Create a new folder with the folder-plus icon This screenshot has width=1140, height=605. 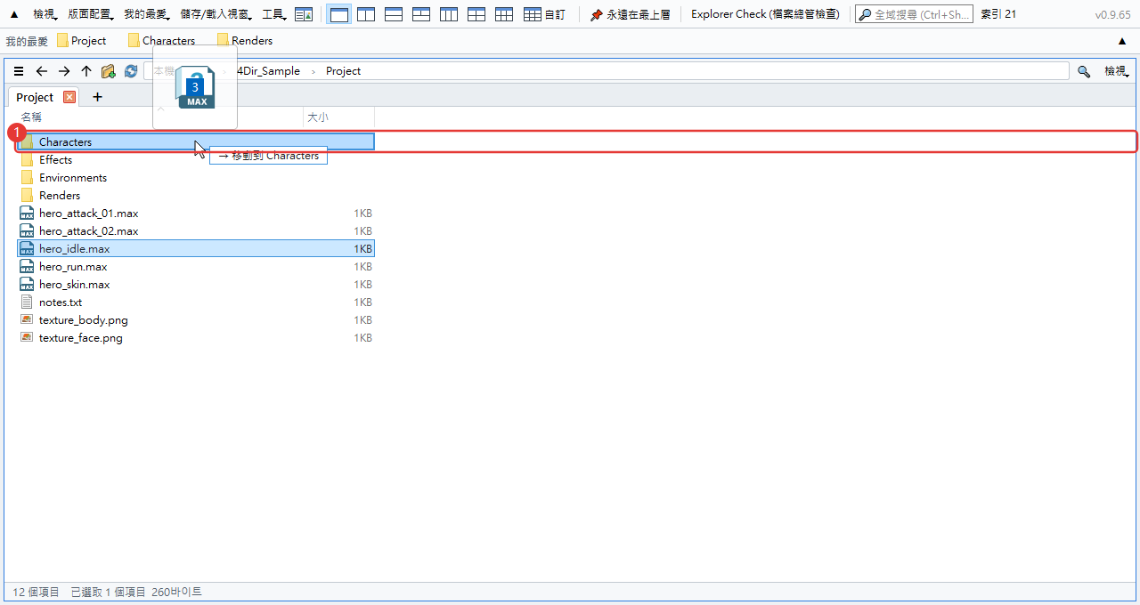tap(109, 71)
